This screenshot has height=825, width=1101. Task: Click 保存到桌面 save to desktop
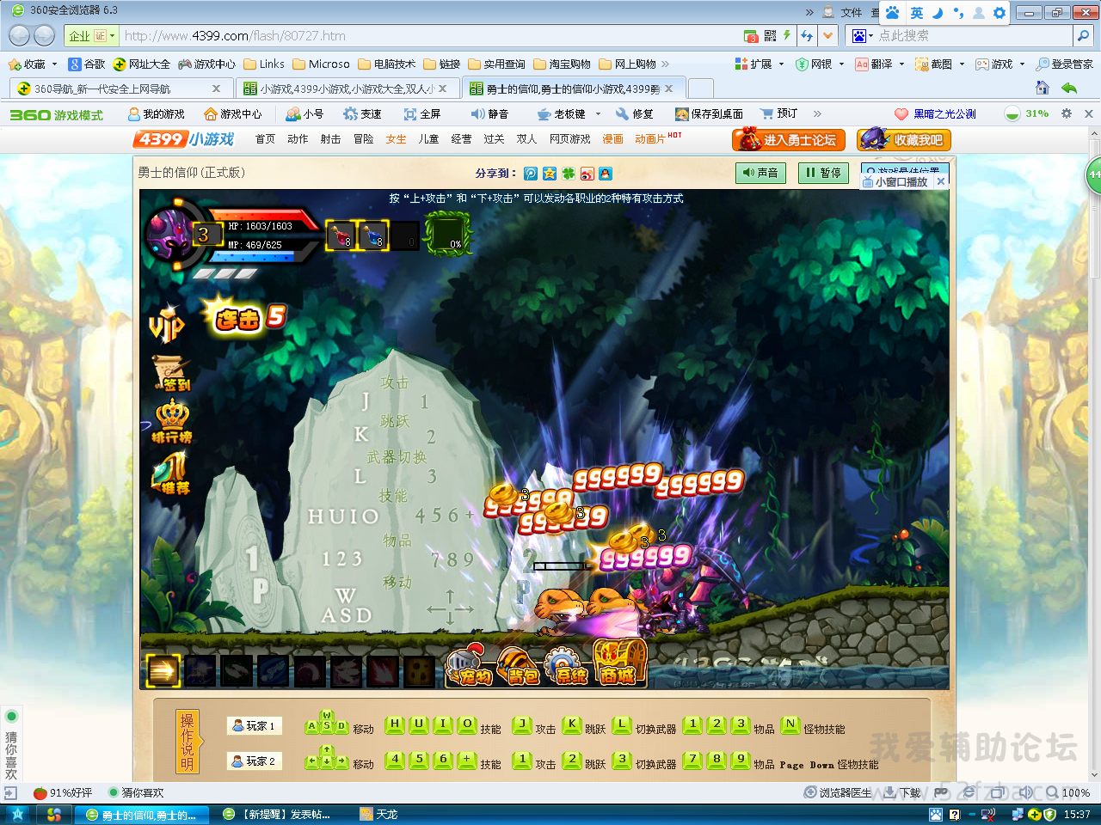tap(709, 113)
